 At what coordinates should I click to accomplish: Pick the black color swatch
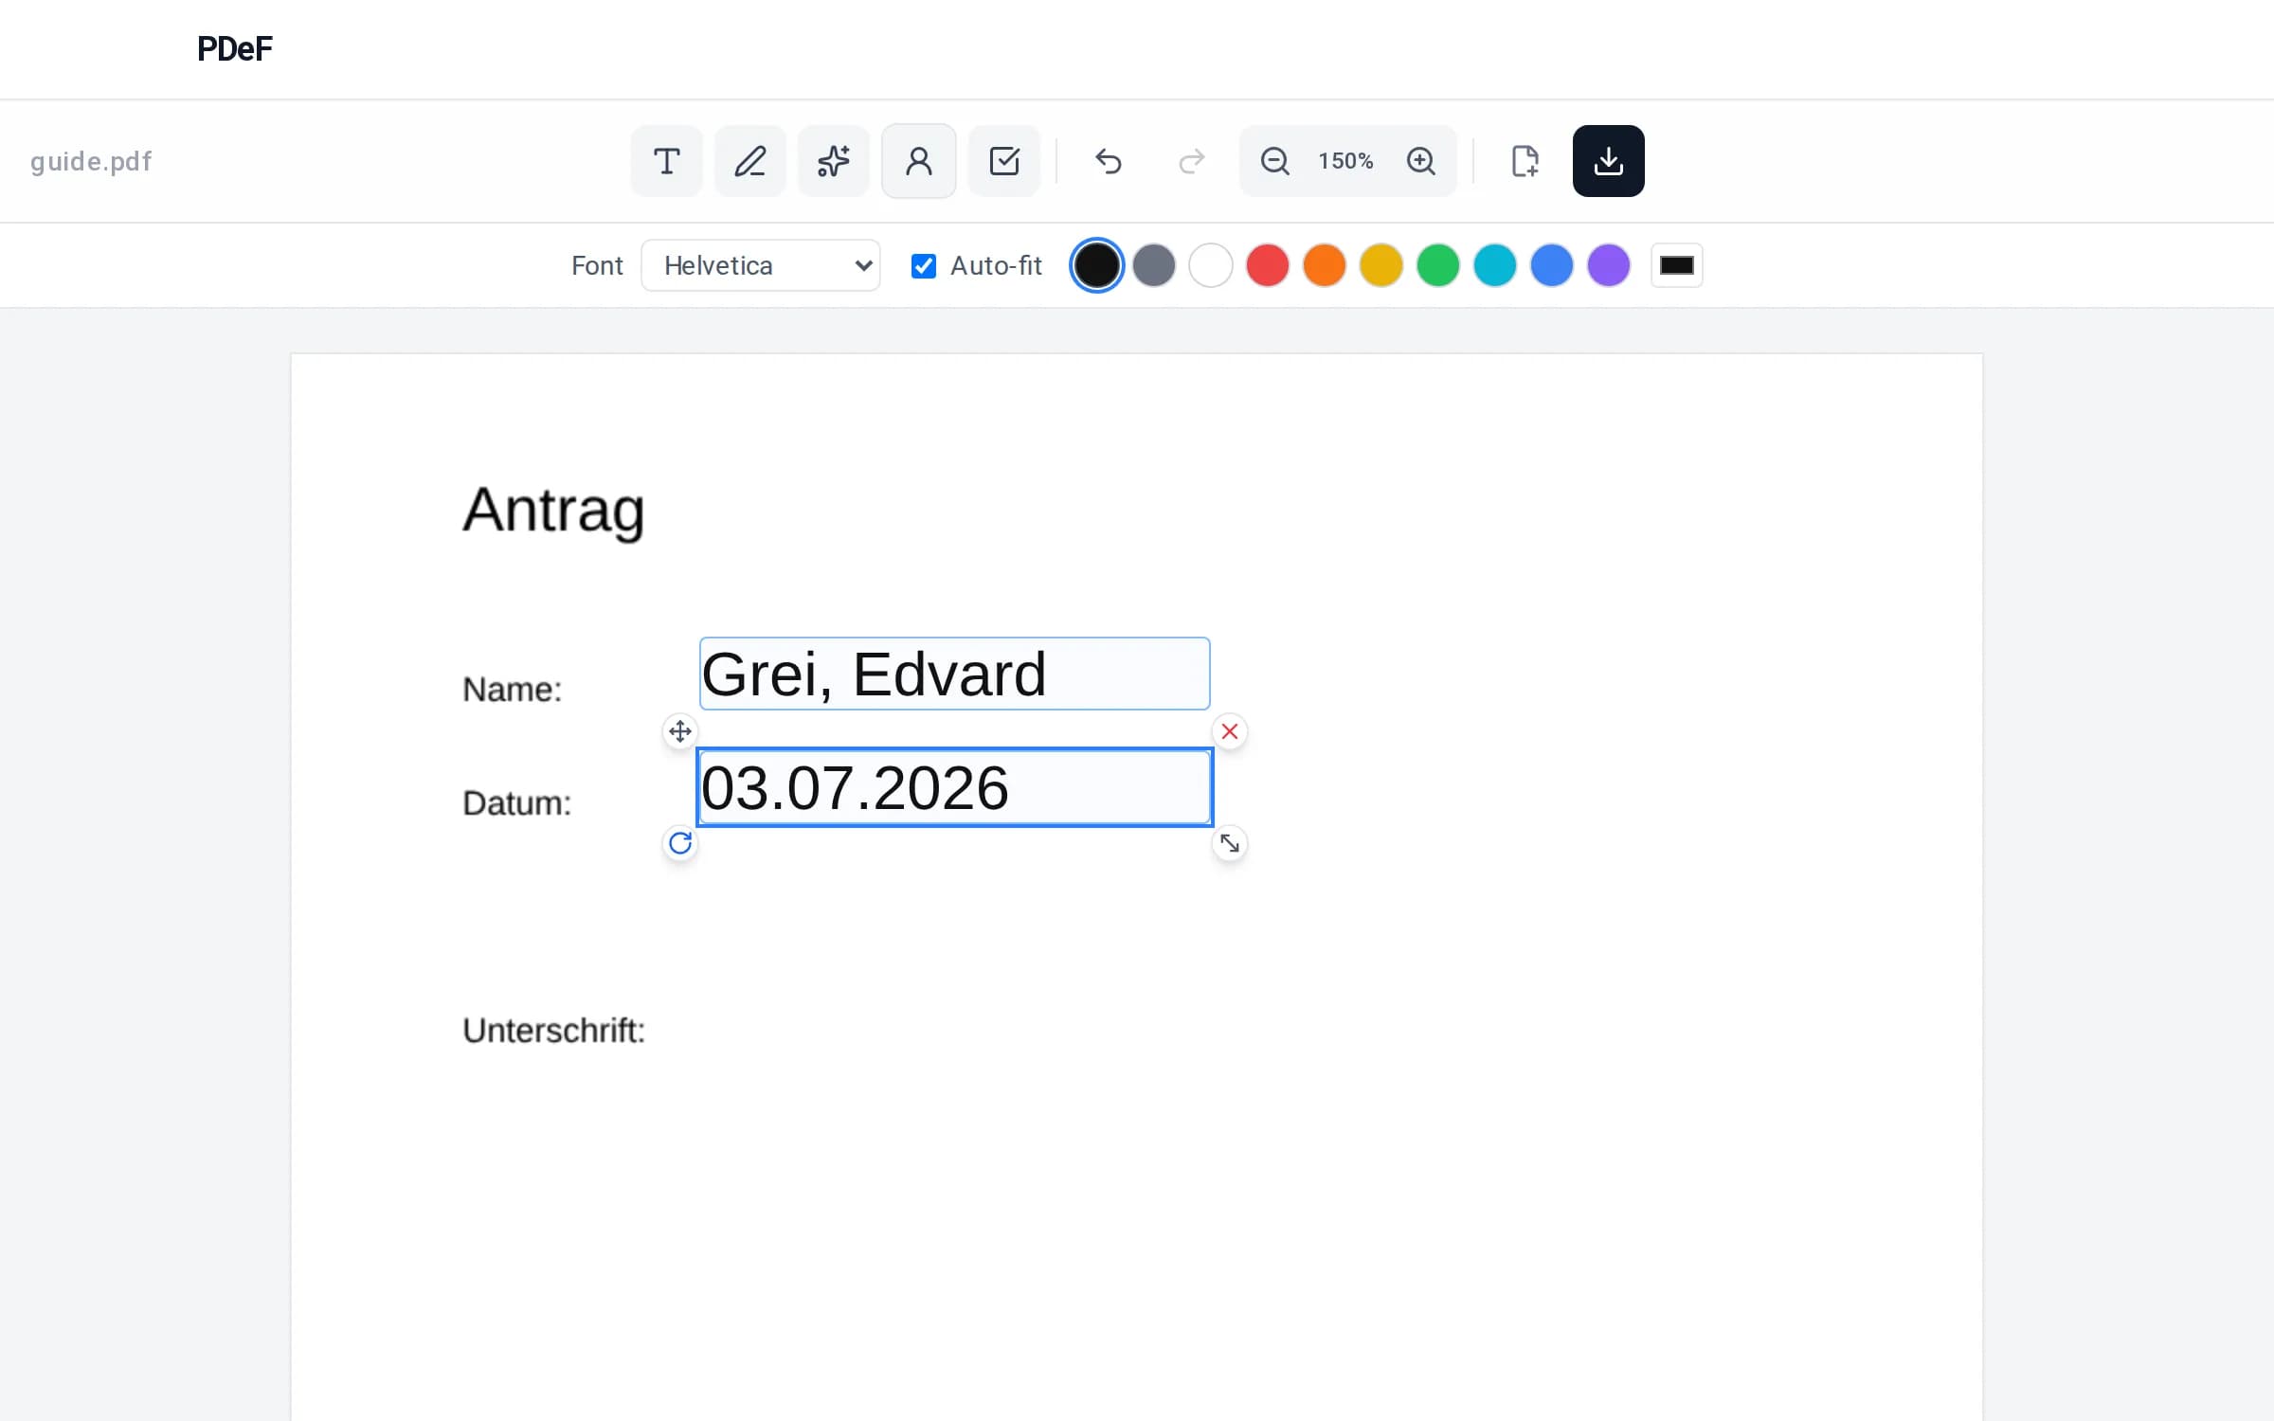[x=1096, y=265]
